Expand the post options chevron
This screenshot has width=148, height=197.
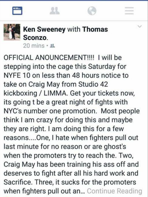coord(140,26)
